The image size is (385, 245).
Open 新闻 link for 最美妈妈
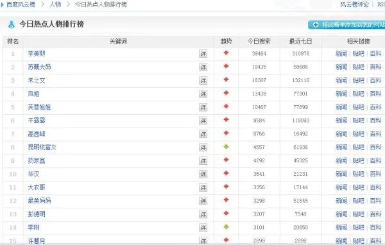coord(341,201)
